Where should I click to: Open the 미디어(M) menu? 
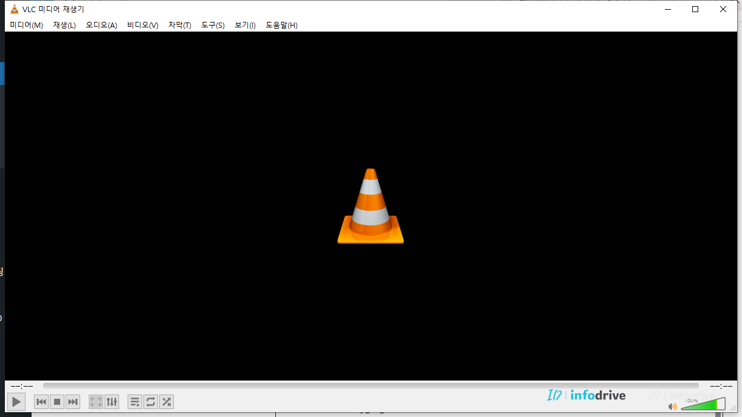click(x=26, y=25)
